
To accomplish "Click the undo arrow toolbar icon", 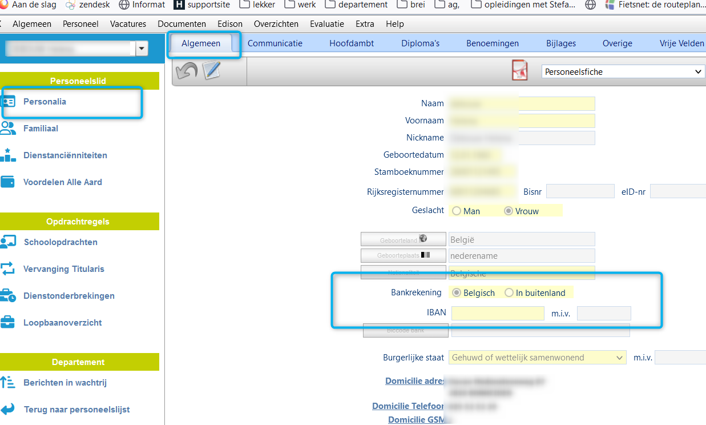I will [x=187, y=71].
